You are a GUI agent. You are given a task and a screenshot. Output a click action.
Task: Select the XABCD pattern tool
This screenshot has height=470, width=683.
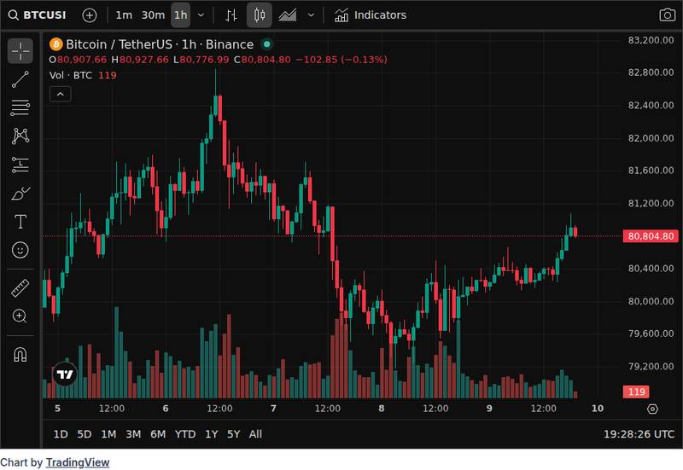[x=20, y=136]
